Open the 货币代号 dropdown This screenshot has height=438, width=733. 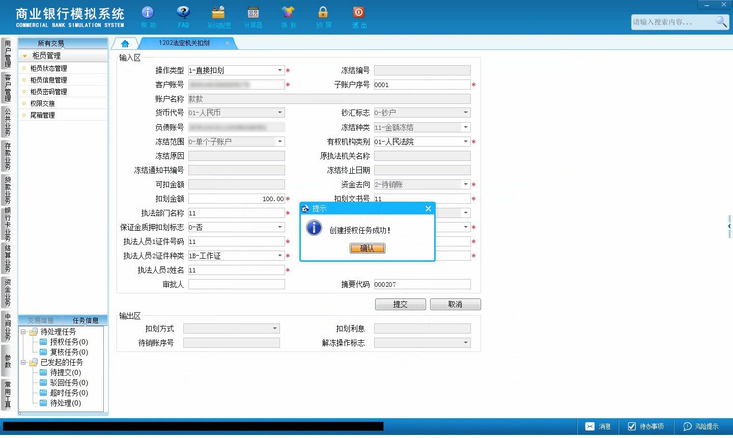280,113
